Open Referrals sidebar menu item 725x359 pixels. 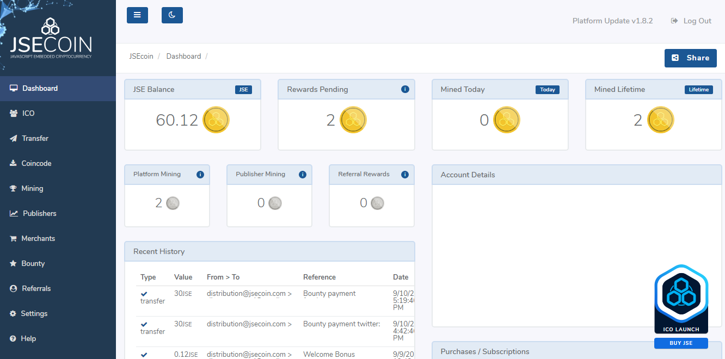click(x=58, y=288)
